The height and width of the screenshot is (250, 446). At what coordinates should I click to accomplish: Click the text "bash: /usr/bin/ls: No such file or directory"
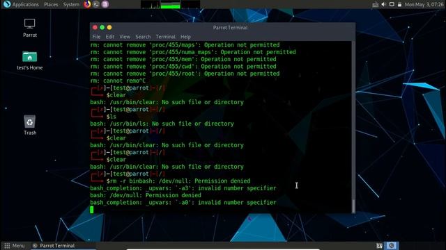pyautogui.click(x=162, y=124)
